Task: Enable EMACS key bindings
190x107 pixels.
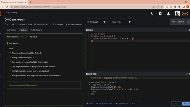Action: tap(181, 22)
